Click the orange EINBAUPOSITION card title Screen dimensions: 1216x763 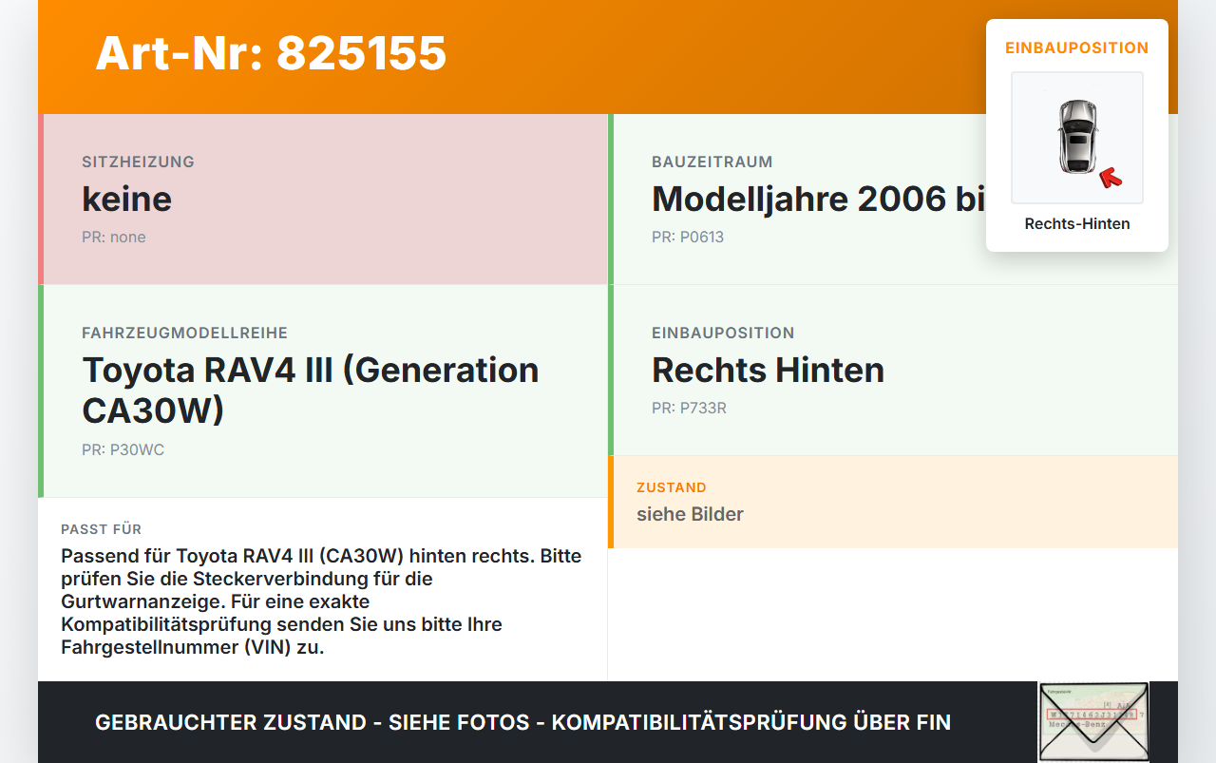point(1077,48)
